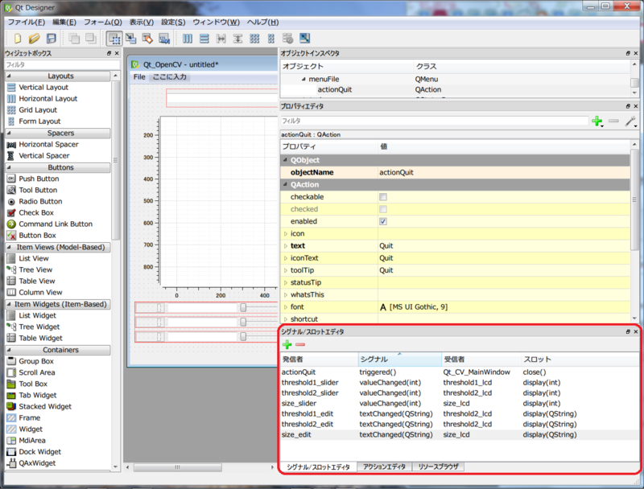Select Edit Tab Order mode icon
Screen dimensions: 644x489
164,39
